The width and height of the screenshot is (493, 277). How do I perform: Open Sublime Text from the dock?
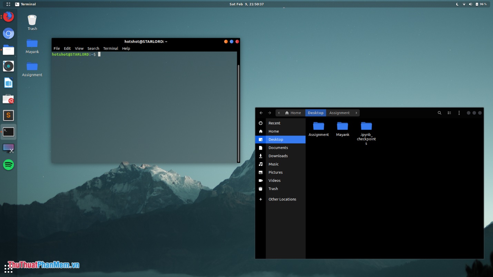8,115
